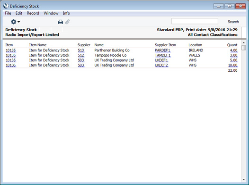Open supplier link 513
The height and width of the screenshot is (185, 249).
click(x=81, y=50)
